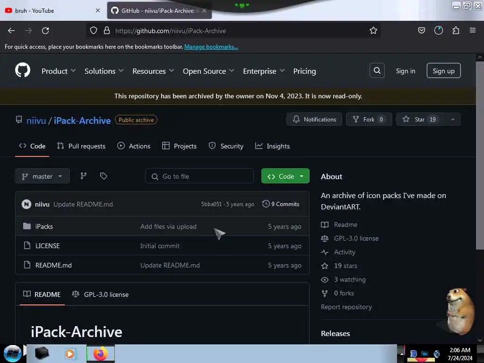
Task: Open the Activity link in About
Action: pos(345,252)
